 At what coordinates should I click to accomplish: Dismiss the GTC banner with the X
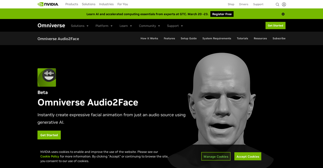coord(283,14)
